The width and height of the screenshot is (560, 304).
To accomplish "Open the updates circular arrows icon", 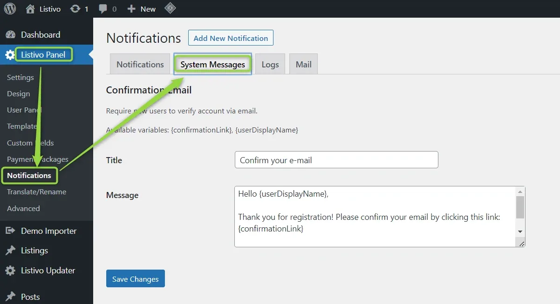I will 75,9.
